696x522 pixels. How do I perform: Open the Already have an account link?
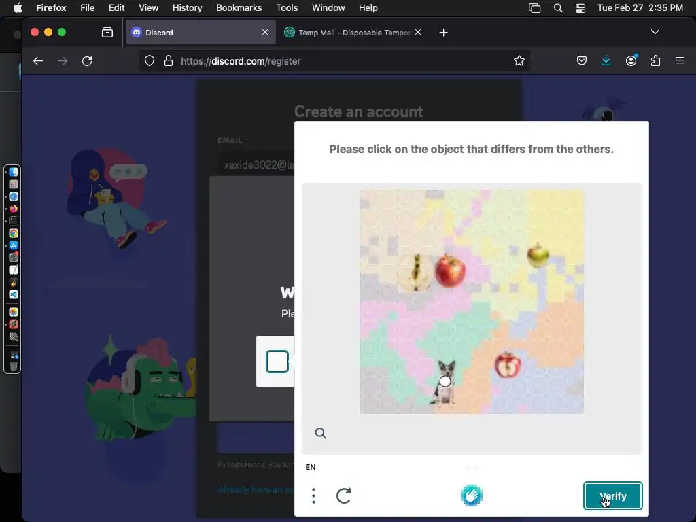point(256,489)
